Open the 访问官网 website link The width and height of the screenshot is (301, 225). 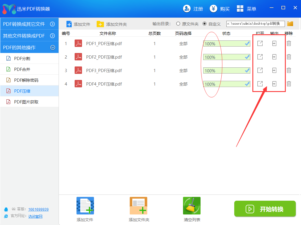coord(35,217)
